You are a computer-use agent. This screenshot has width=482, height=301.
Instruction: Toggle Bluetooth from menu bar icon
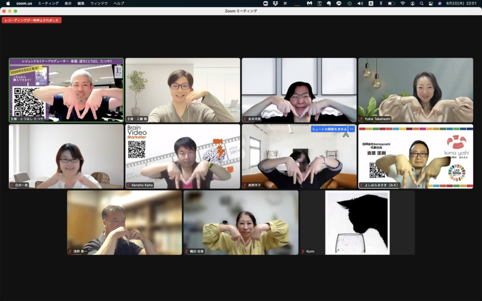(381, 3)
